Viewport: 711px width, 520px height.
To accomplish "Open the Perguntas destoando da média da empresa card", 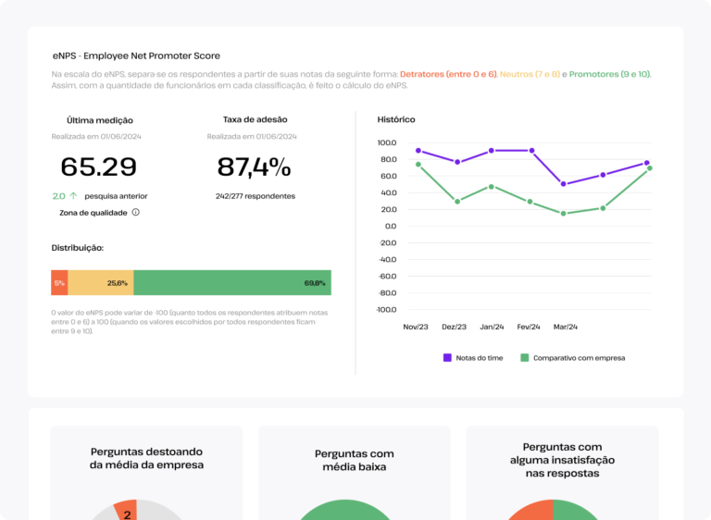I will [146, 473].
